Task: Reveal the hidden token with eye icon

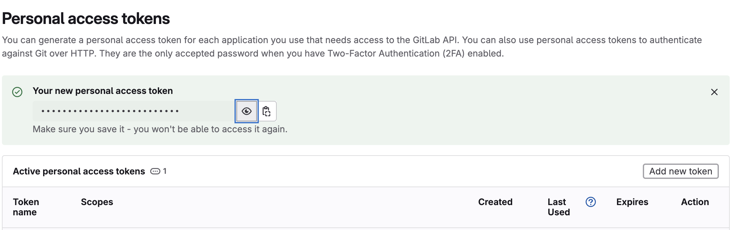Action: (x=246, y=111)
